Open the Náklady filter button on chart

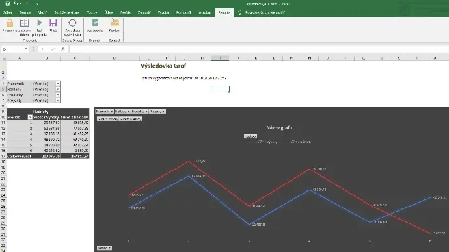(x=122, y=112)
